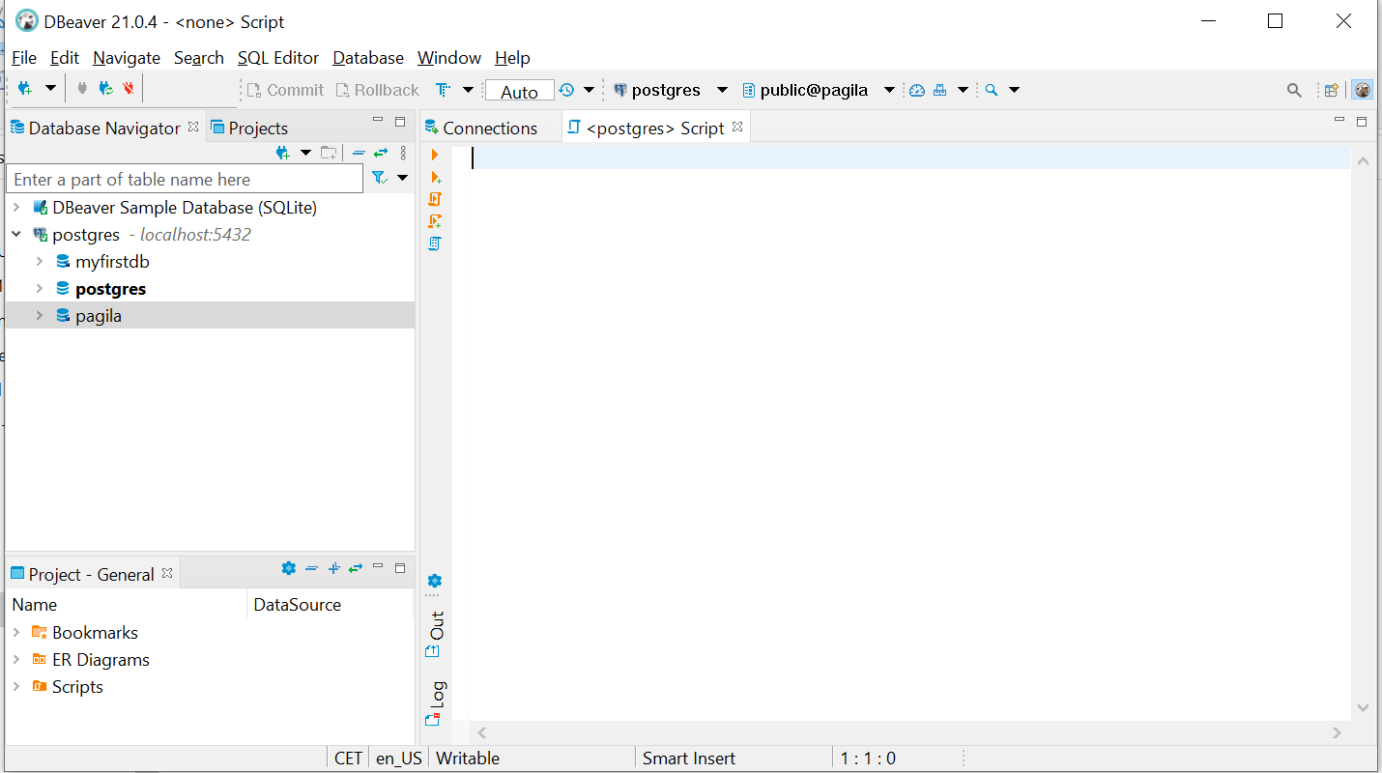Open the dropdown arrow next to tools icon
Viewport: 1382px width, 773px height.
pyautogui.click(x=963, y=90)
